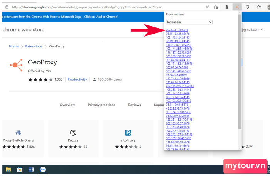Click the site lock icon in address bar
The height and width of the screenshot is (177, 270).
[7, 7]
